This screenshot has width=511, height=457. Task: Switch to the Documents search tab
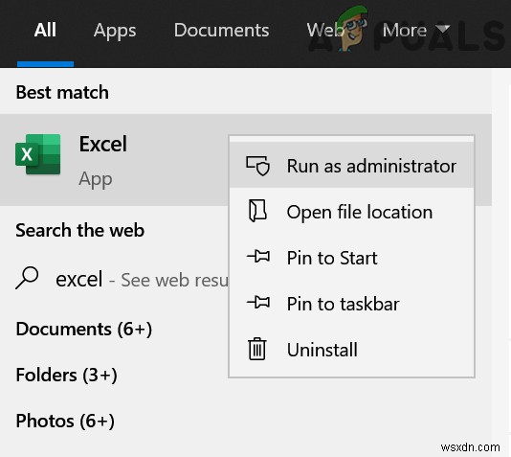[x=222, y=30]
